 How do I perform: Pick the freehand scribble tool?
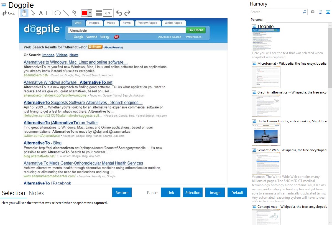pyautogui.click(x=74, y=13)
